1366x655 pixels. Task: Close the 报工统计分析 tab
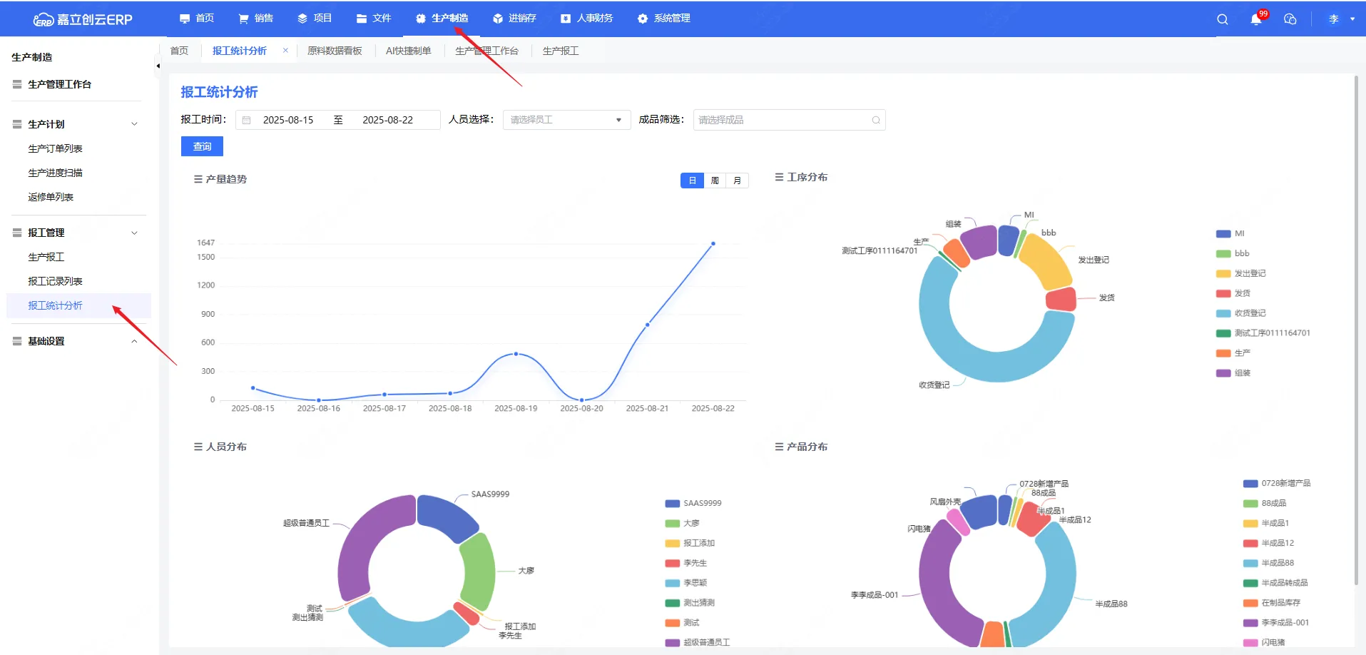[x=285, y=51]
